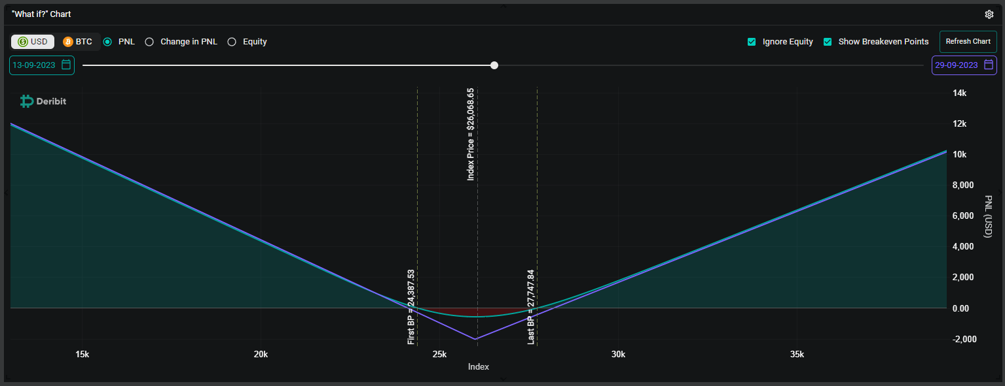Viewport: 1005px width, 386px height.
Task: Click the PNL (USD) axis title
Action: pyautogui.click(x=988, y=217)
